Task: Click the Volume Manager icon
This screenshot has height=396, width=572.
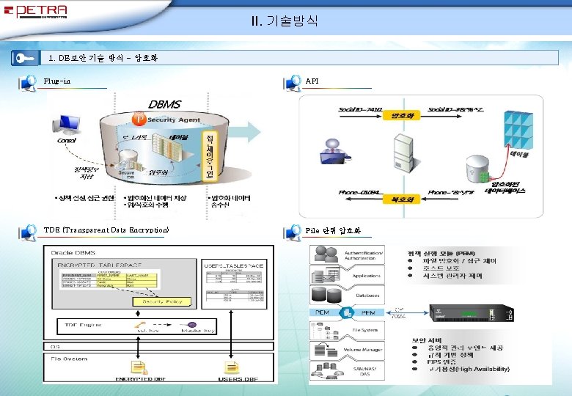Action: 326,350
